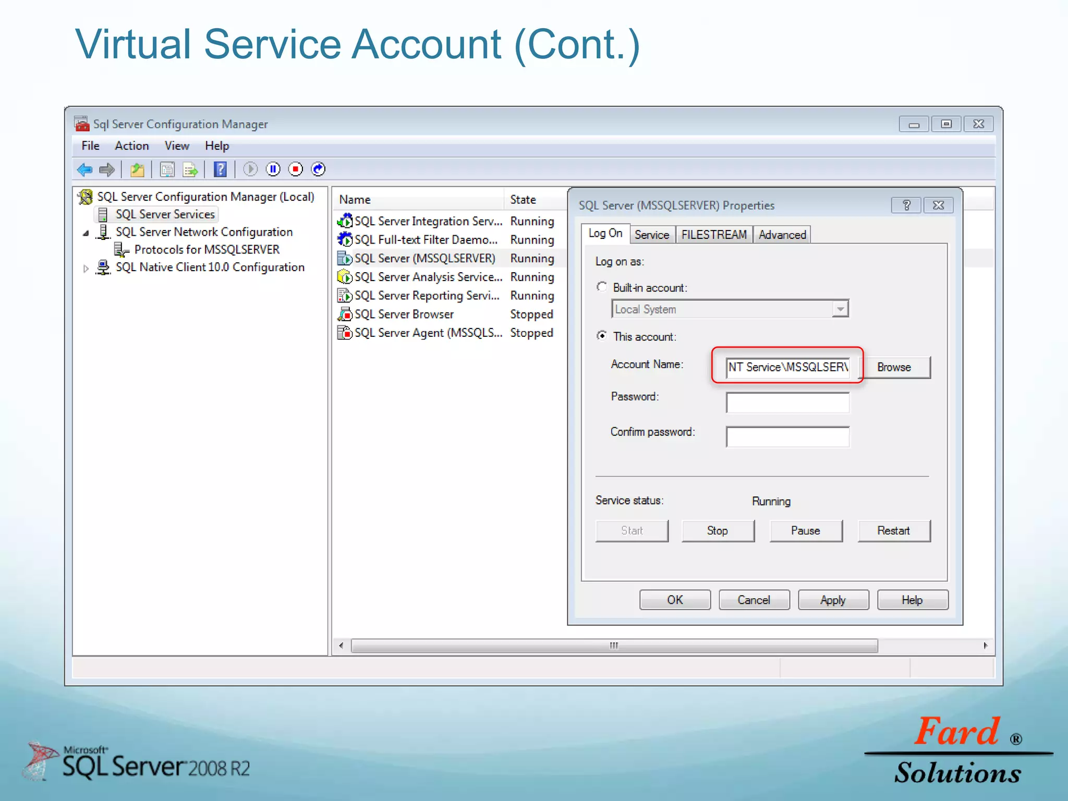1068x801 pixels.
Task: Expand SQL Native Client 10.0 Configuration node
Action: [x=86, y=269]
